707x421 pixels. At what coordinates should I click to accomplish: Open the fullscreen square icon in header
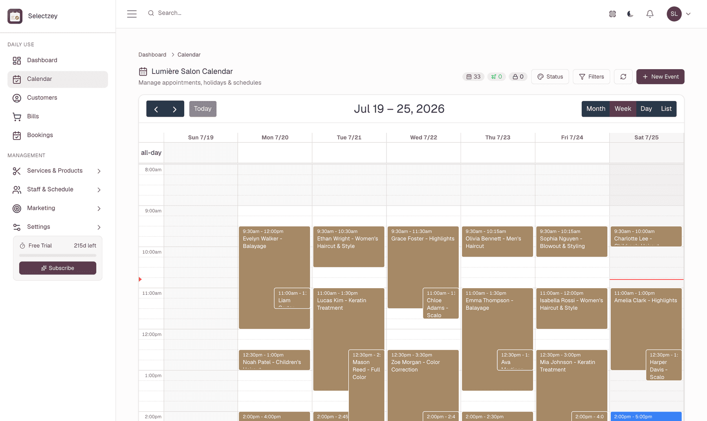click(x=612, y=14)
